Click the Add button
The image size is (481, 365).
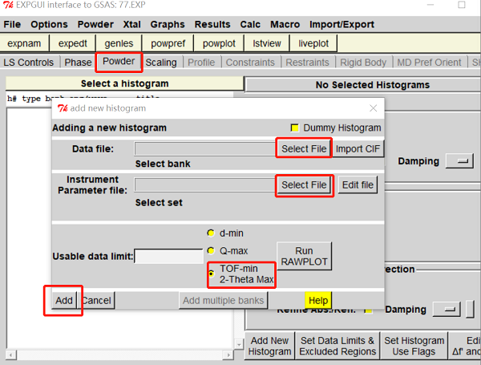[x=63, y=301]
